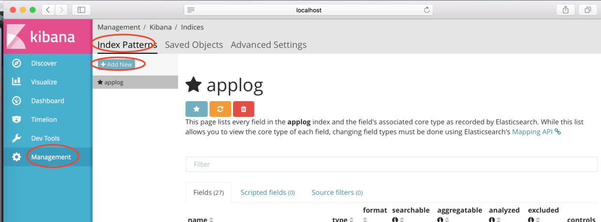
Task: Open the Dashboard gauge icon
Action: point(16,101)
